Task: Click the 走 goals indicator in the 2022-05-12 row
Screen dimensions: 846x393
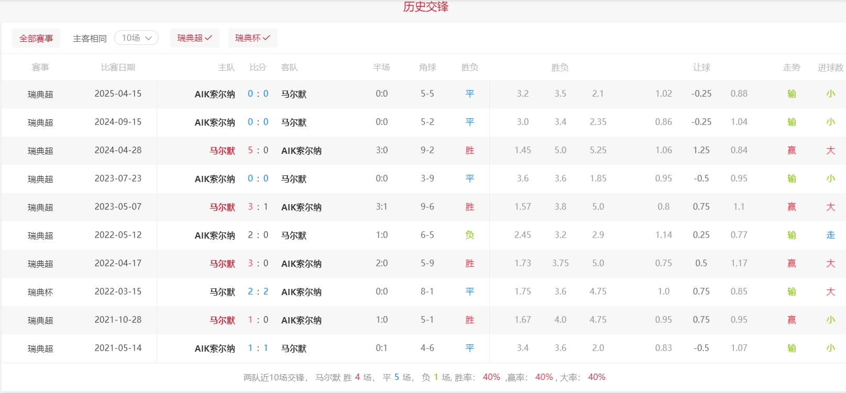Action: tap(830, 235)
